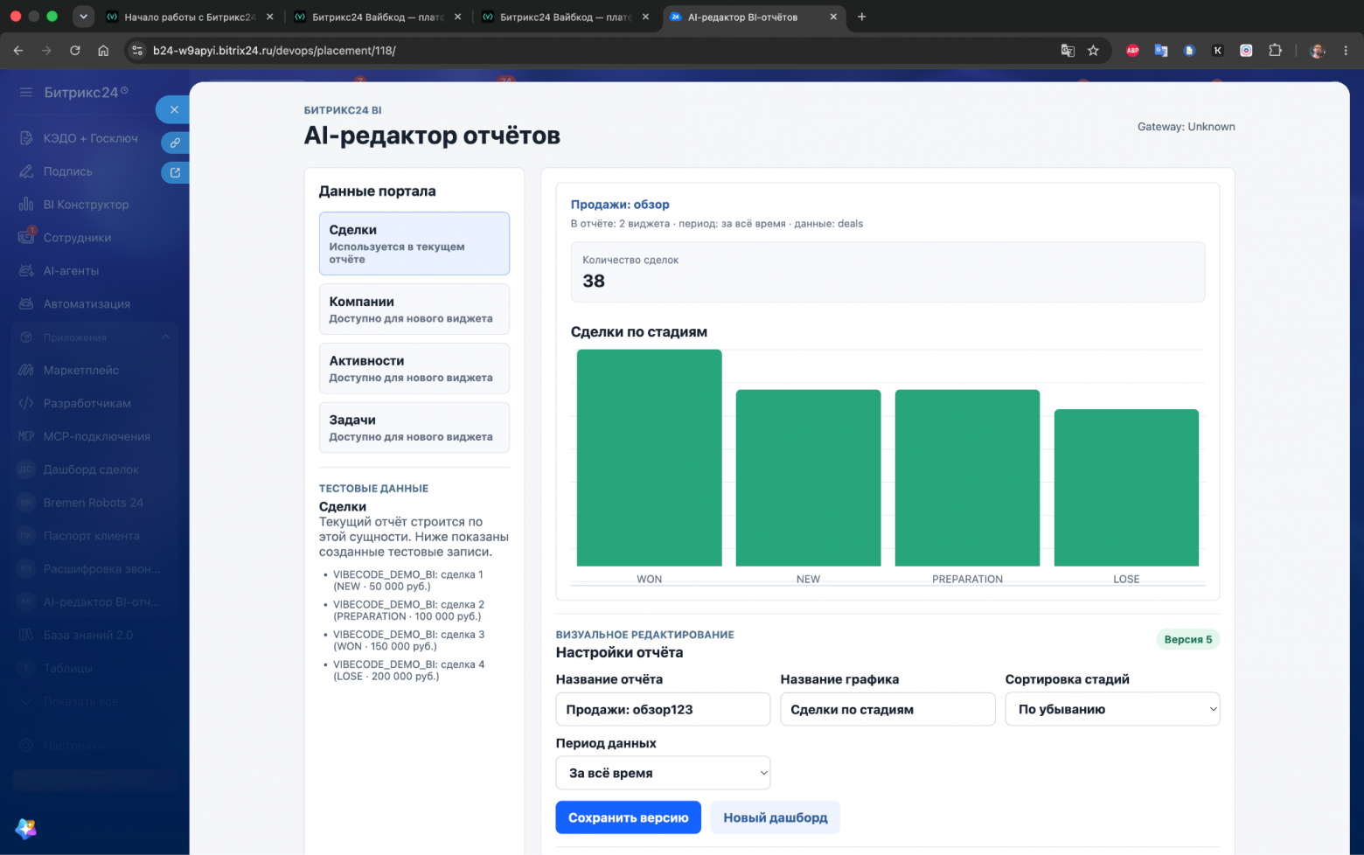Open Паспорт клиента in the sidebar
The height and width of the screenshot is (855, 1364).
coord(92,536)
